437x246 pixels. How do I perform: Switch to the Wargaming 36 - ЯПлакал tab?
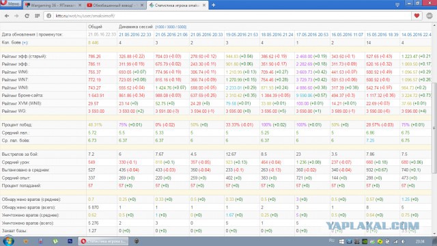[53, 5]
